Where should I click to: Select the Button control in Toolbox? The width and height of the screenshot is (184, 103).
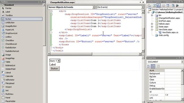[22, 19]
